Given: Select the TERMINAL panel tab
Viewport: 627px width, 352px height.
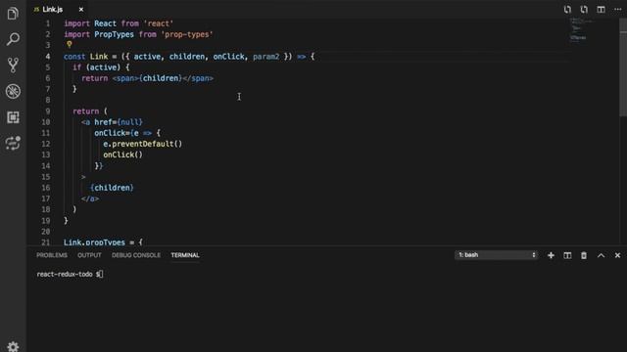Looking at the screenshot, I should 185,255.
